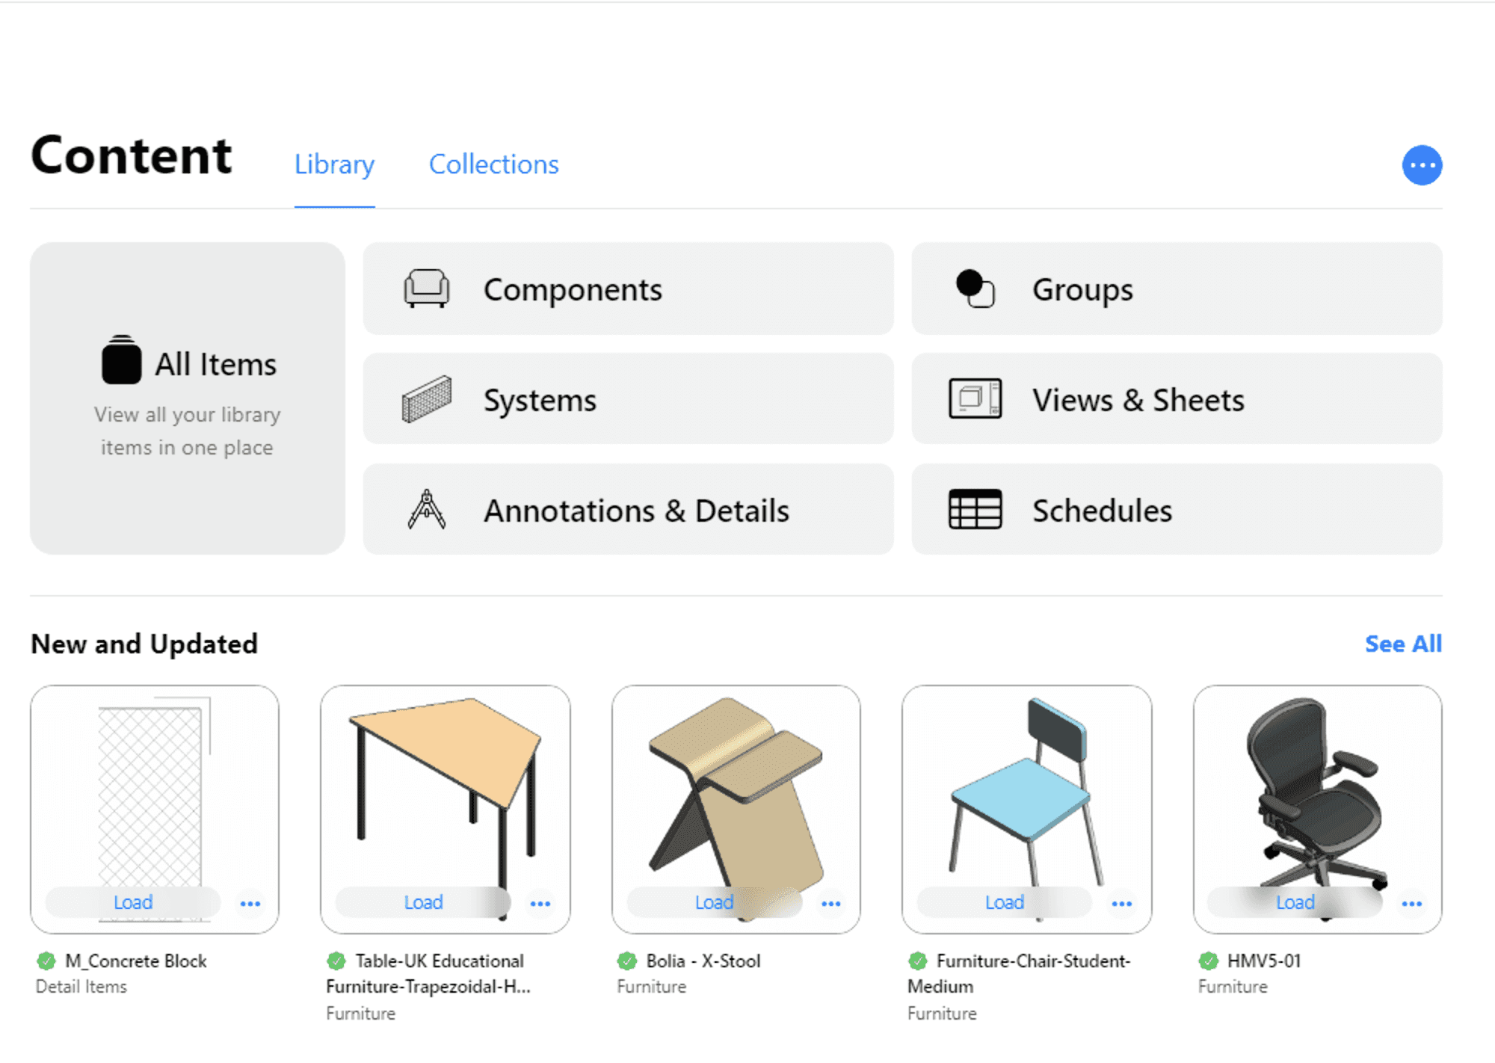Screen dimensions: 1495x1063
Task: Click the Views & Sheets icon
Action: click(x=975, y=398)
